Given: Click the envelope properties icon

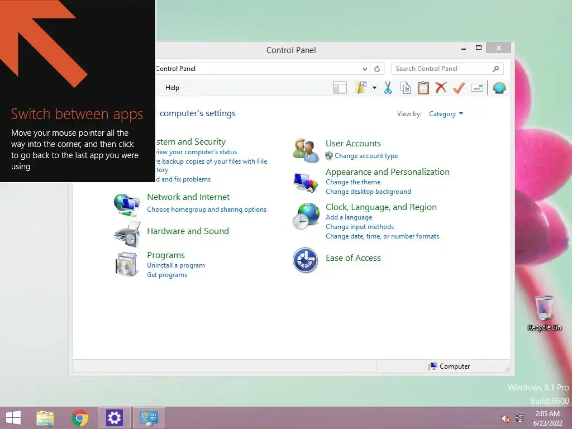Looking at the screenshot, I should [477, 88].
